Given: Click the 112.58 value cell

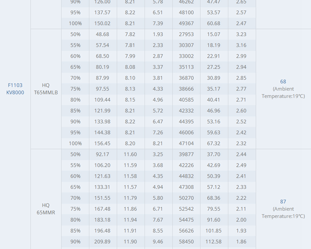Looking at the screenshot, I should click(214, 242).
